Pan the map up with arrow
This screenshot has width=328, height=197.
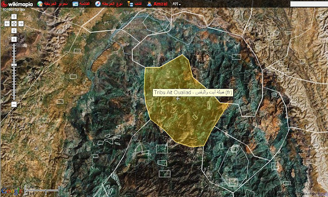coord(14,17)
